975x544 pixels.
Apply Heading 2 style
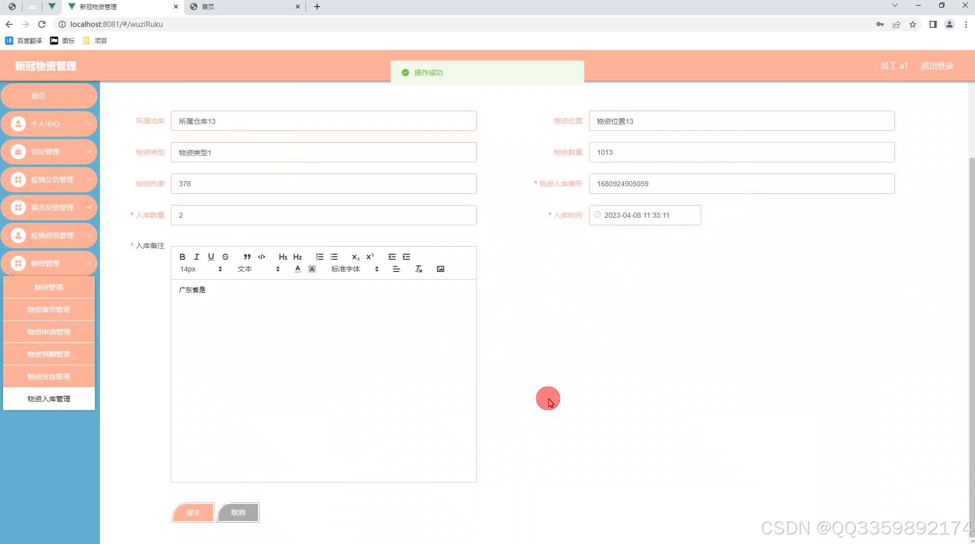(x=298, y=257)
